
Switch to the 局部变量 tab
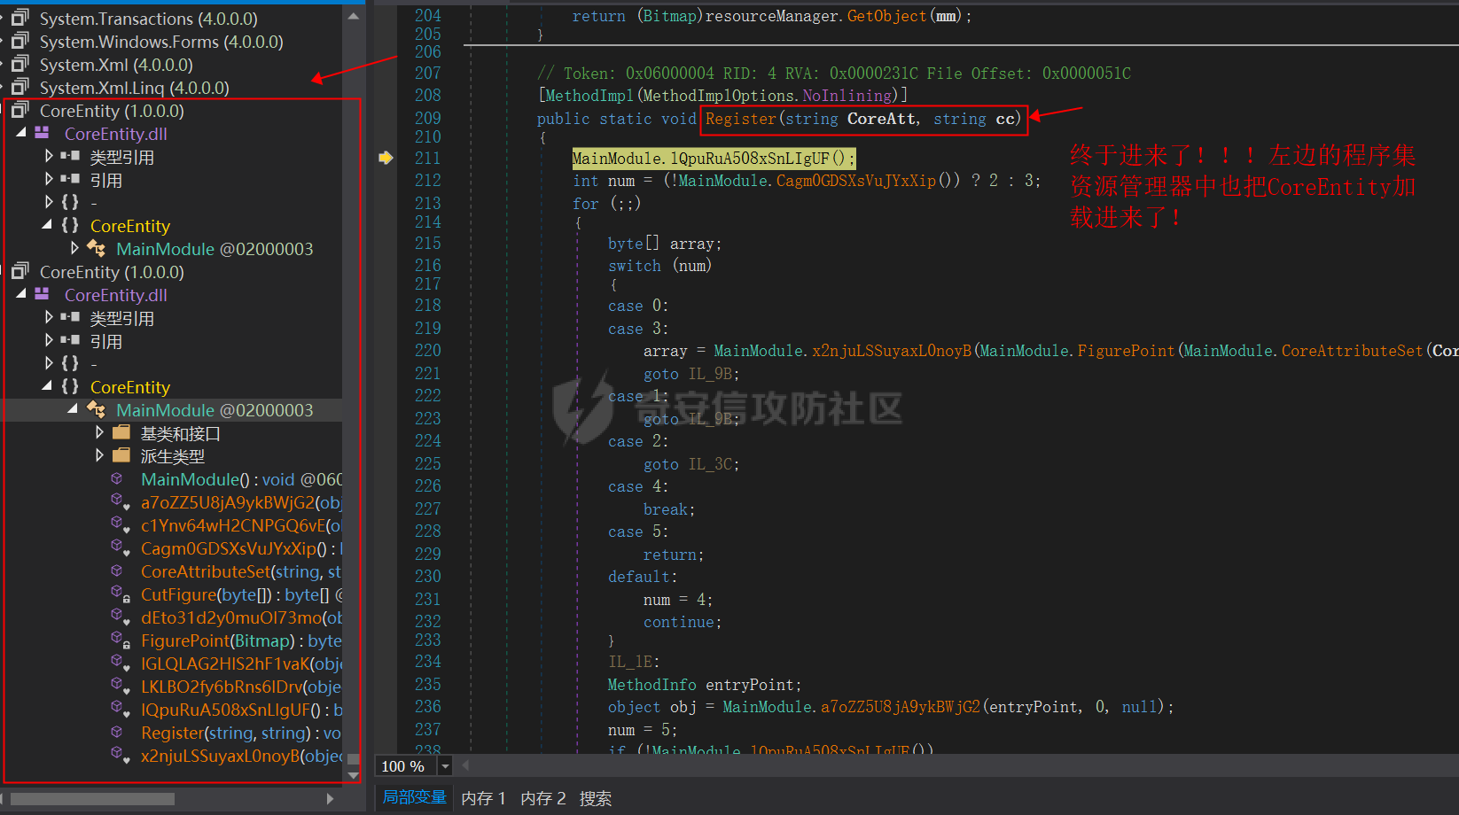(414, 797)
